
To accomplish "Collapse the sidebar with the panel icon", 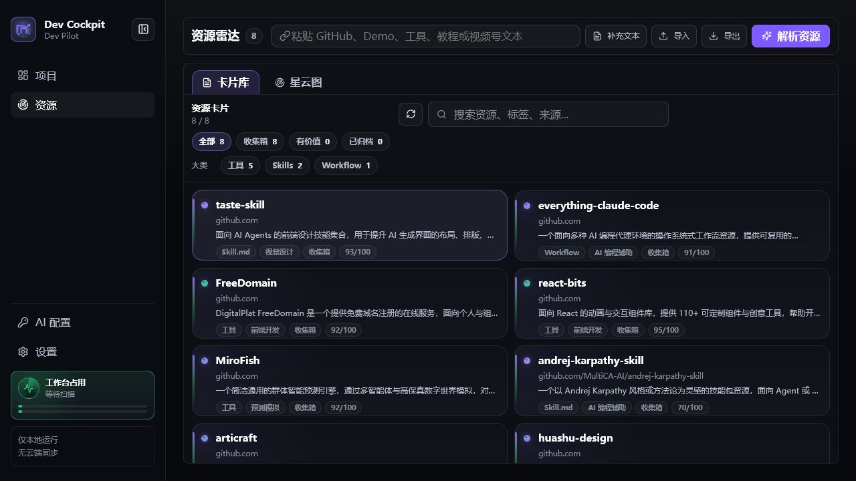I will (x=143, y=29).
